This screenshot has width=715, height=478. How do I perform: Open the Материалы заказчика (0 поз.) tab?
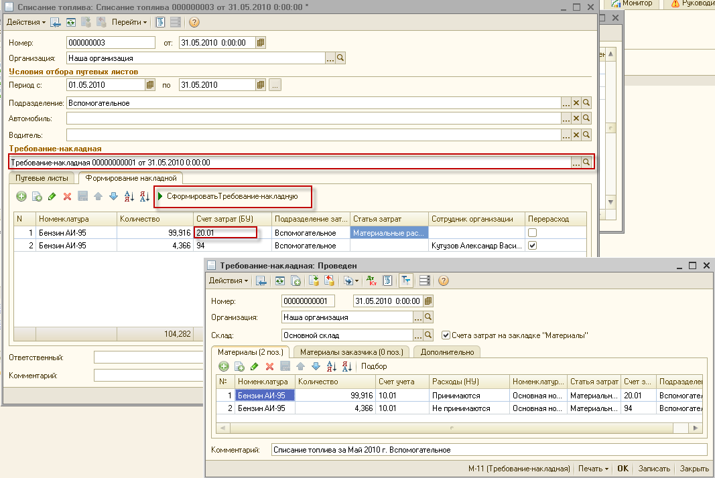click(x=350, y=352)
